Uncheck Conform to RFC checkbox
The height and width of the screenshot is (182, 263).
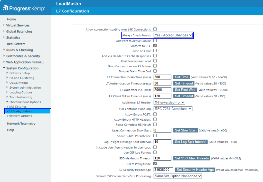155,46
